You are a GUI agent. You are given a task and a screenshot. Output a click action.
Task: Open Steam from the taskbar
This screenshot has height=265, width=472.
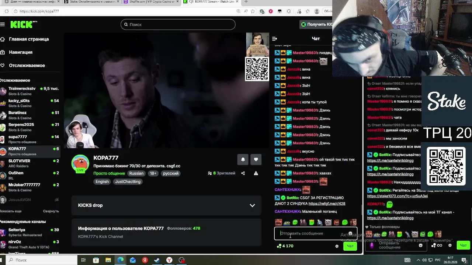click(x=157, y=260)
